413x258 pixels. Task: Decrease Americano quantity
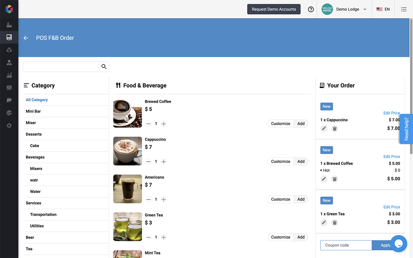pos(148,199)
